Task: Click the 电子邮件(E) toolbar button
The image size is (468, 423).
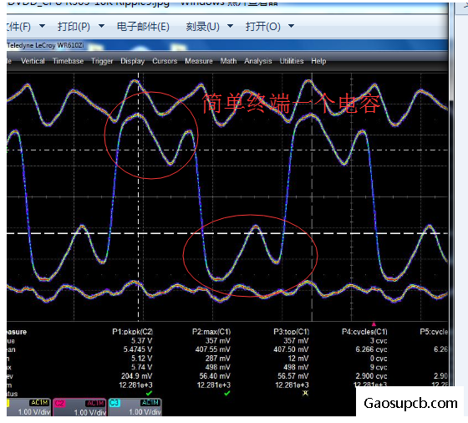Action: coord(143,27)
